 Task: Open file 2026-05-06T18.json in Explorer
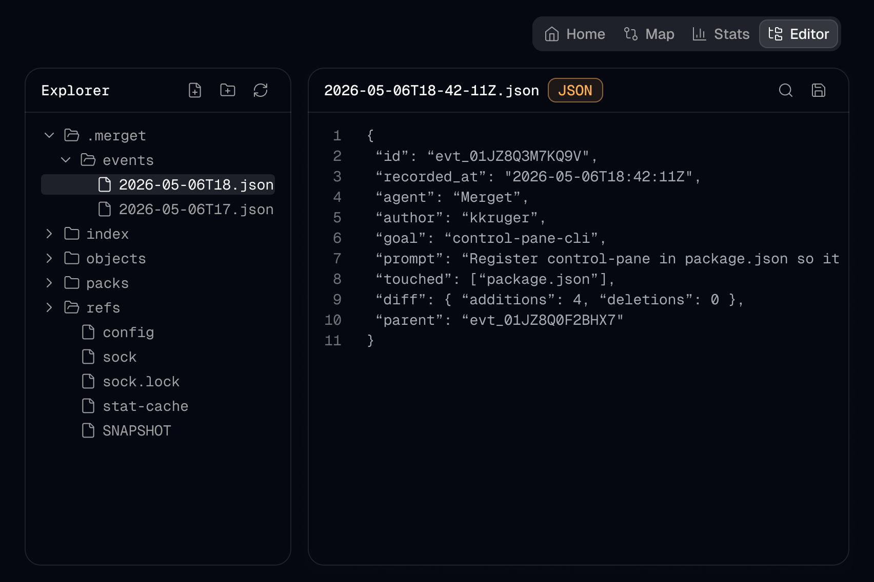click(x=158, y=184)
